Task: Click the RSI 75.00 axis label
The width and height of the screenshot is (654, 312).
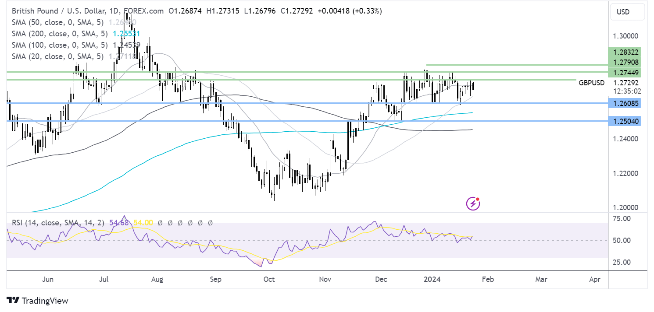Action: (622, 218)
